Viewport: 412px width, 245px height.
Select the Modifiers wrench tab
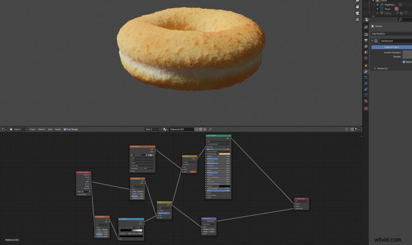(x=366, y=71)
